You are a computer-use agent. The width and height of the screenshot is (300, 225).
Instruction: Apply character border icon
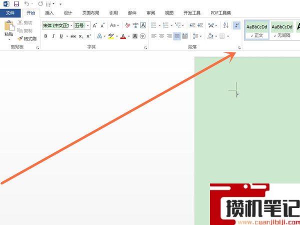(x=143, y=25)
